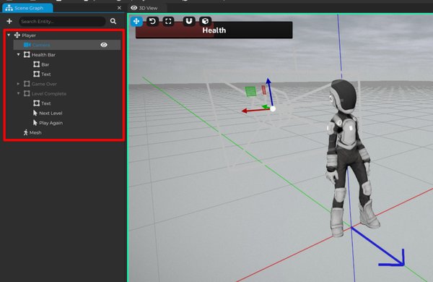Screen dimensions: 433x282
Task: Select the Play Again button entity
Action: 51,123
